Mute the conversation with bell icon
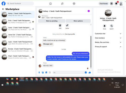126x93 pixels. (x=105, y=26)
